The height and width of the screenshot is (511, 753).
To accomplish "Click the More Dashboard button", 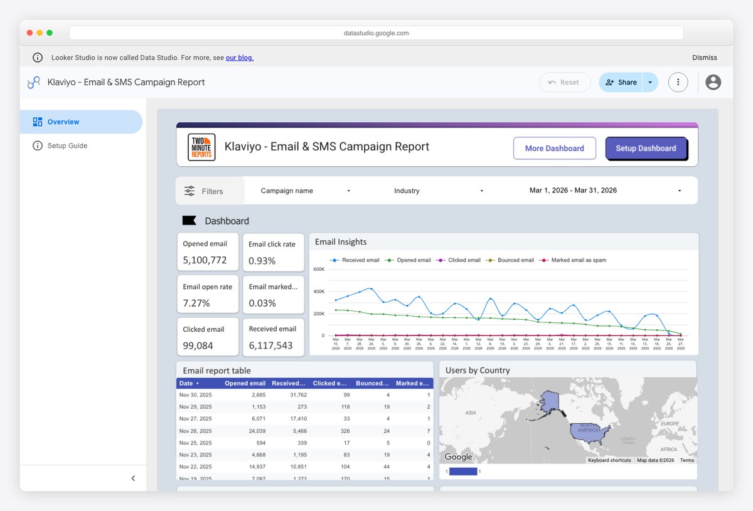I will 554,148.
